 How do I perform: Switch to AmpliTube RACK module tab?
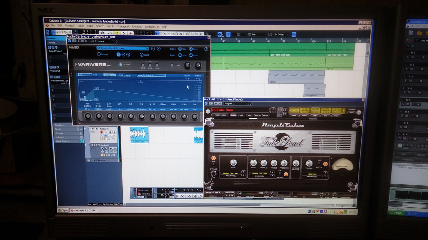[x=336, y=115]
